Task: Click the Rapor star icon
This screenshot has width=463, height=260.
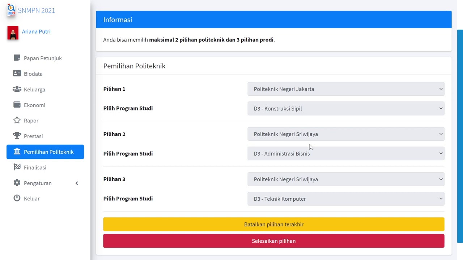Action: coord(17,120)
